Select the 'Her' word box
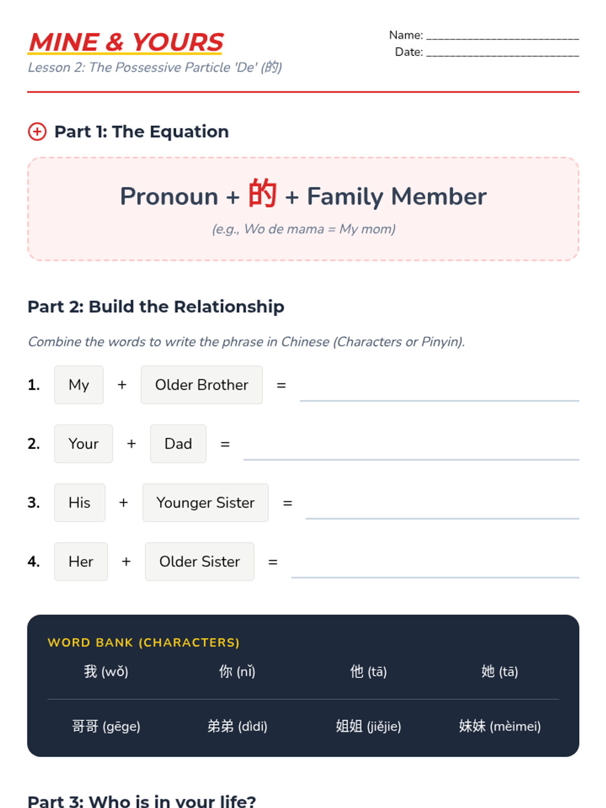Image resolution: width=606 pixels, height=808 pixels. (81, 562)
